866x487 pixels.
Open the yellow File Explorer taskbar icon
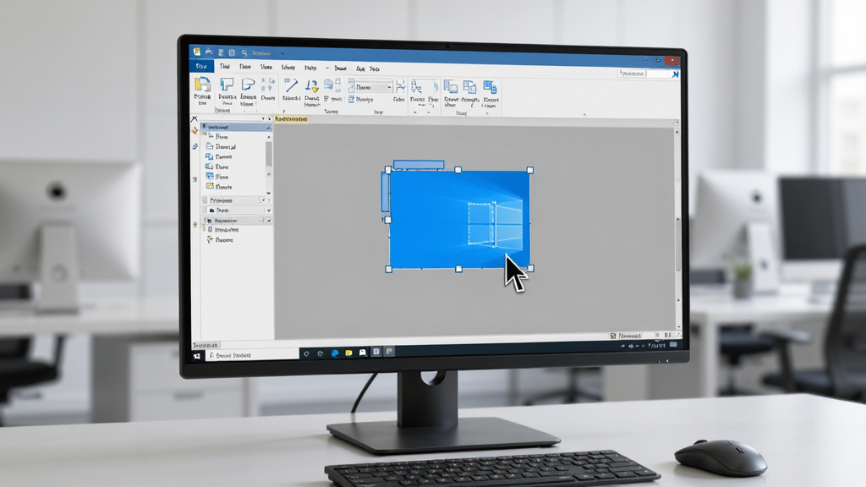[348, 353]
